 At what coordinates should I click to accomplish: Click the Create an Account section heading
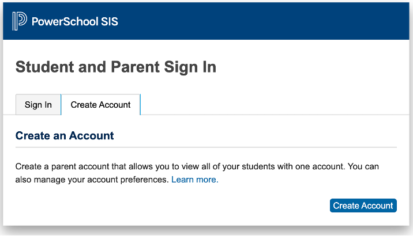point(65,136)
